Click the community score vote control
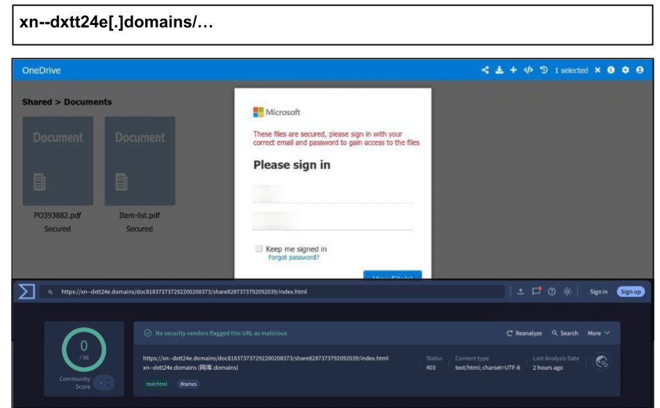Screen dimensions: 660x408 (104, 383)
